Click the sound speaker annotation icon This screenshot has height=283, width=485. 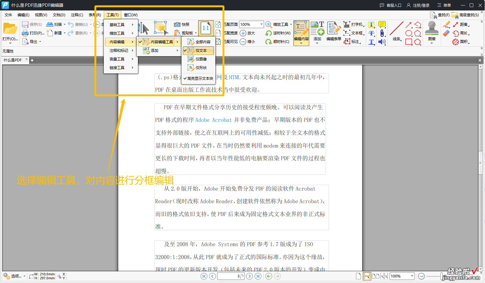point(382,41)
